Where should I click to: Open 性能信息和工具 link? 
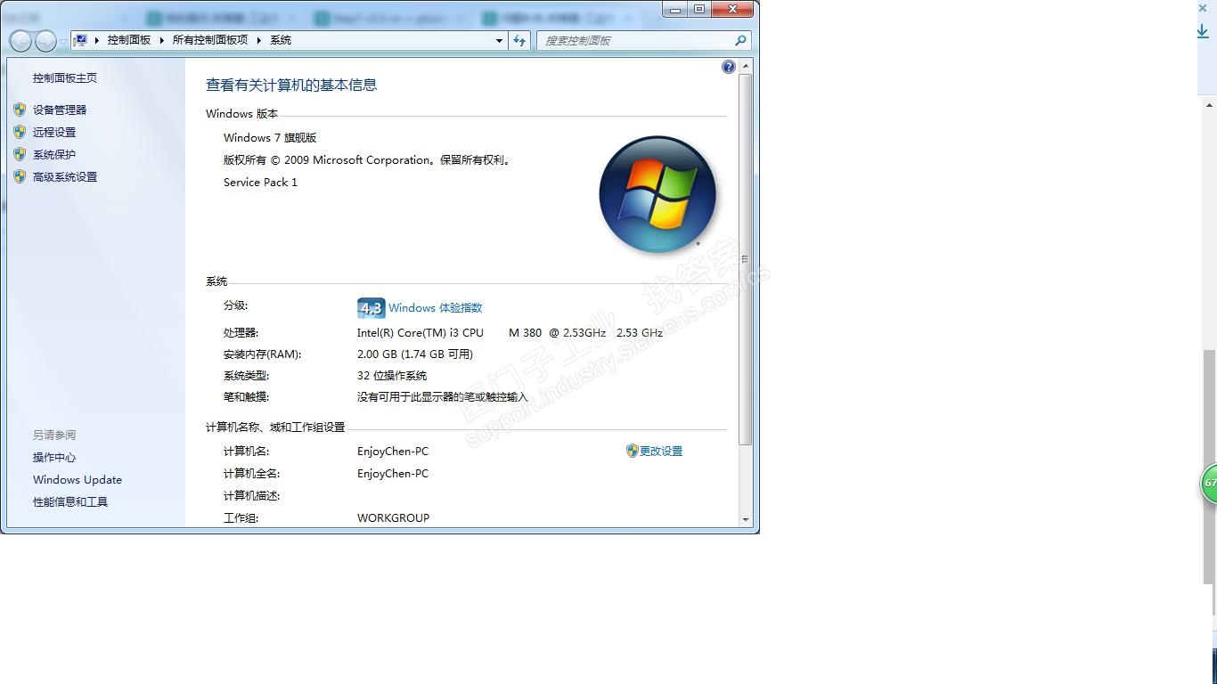(x=70, y=502)
